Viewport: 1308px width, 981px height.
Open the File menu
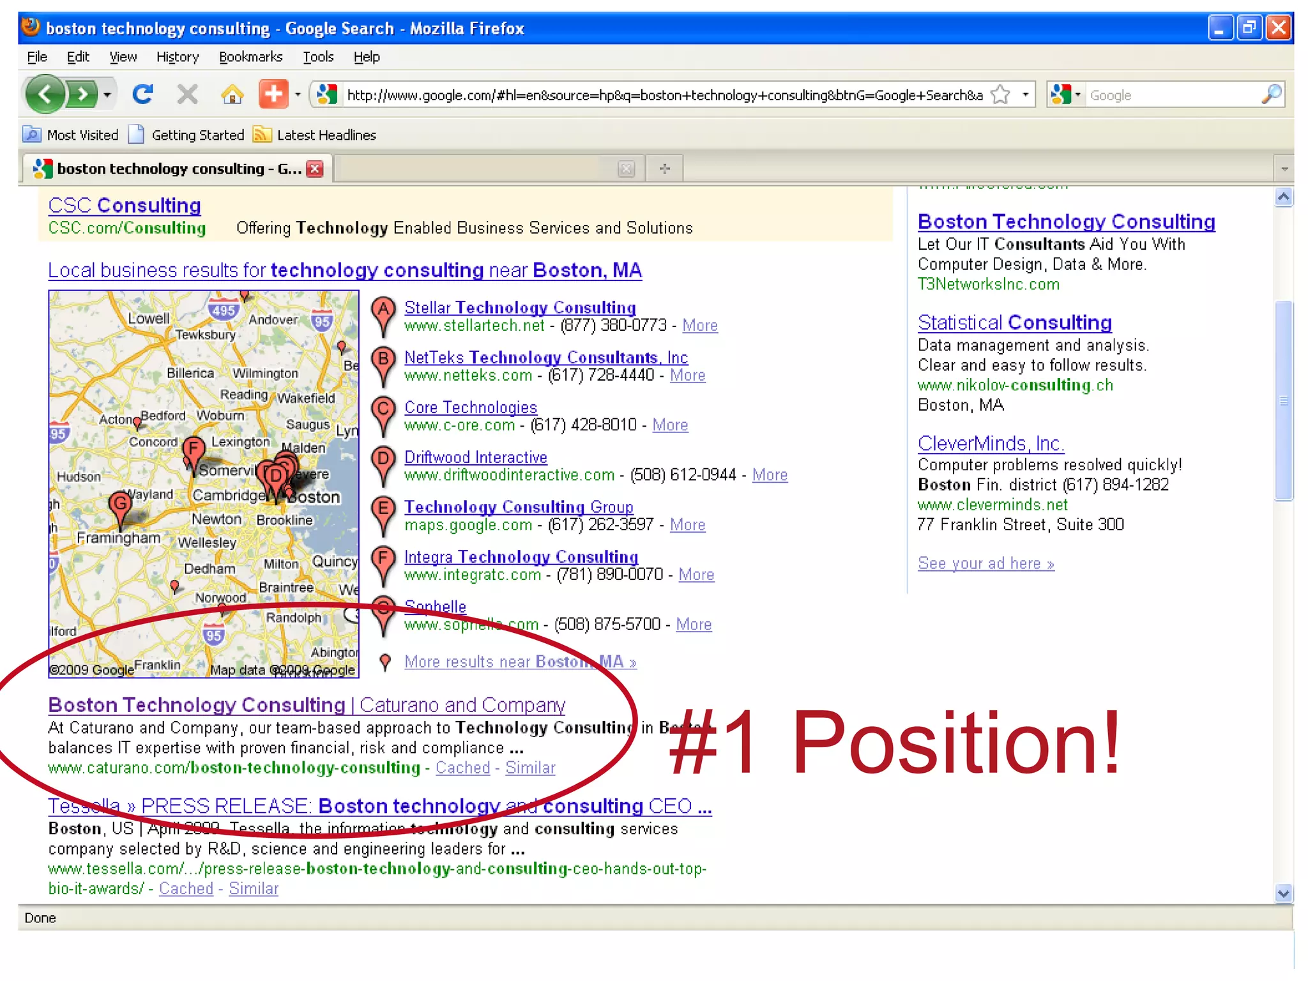coord(37,57)
